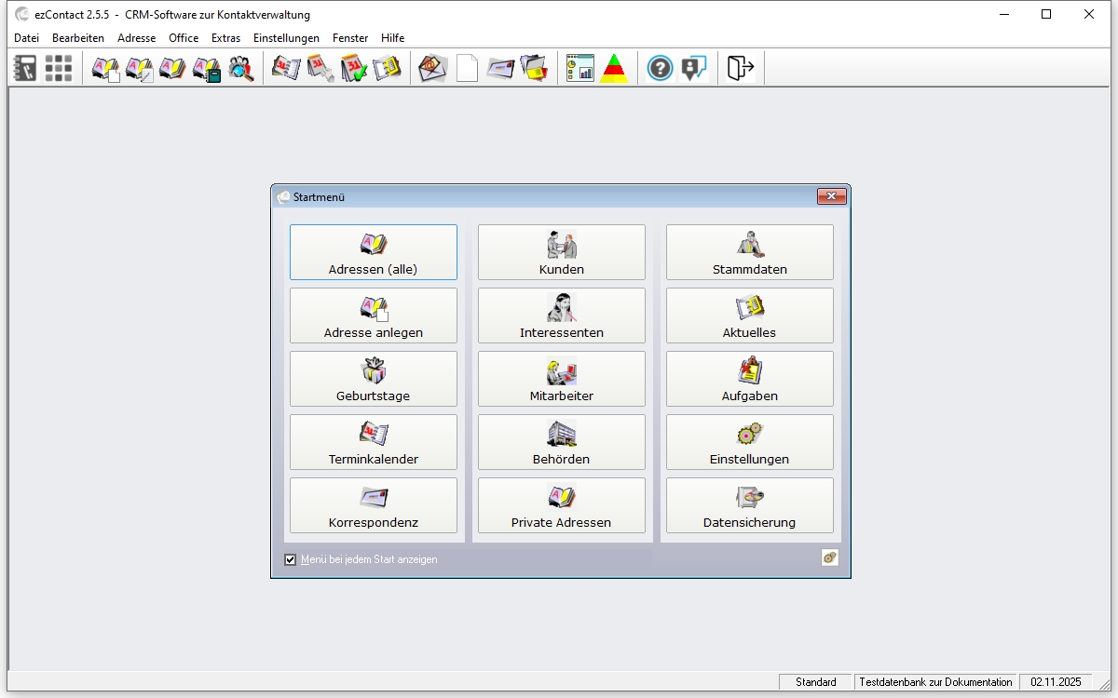Toggle 'Menü bei jedem Start anzeigen' checkbox

coord(291,559)
